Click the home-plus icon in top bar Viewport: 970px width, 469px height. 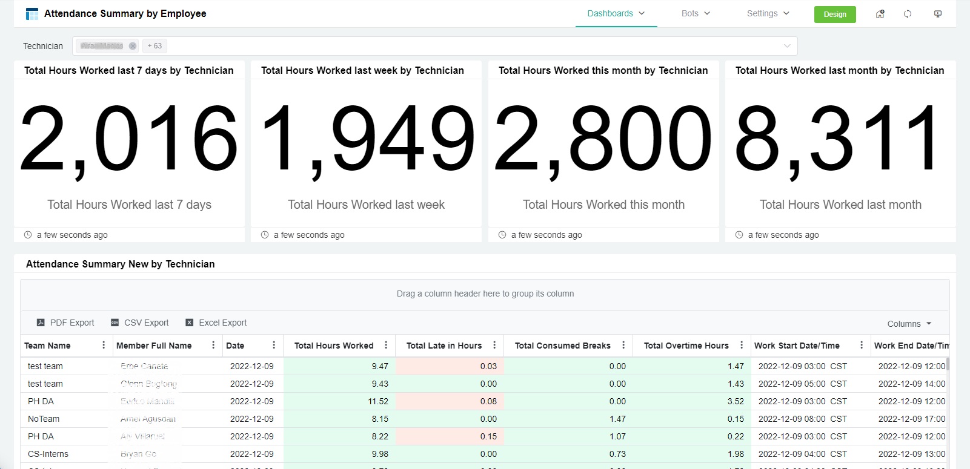pos(880,14)
